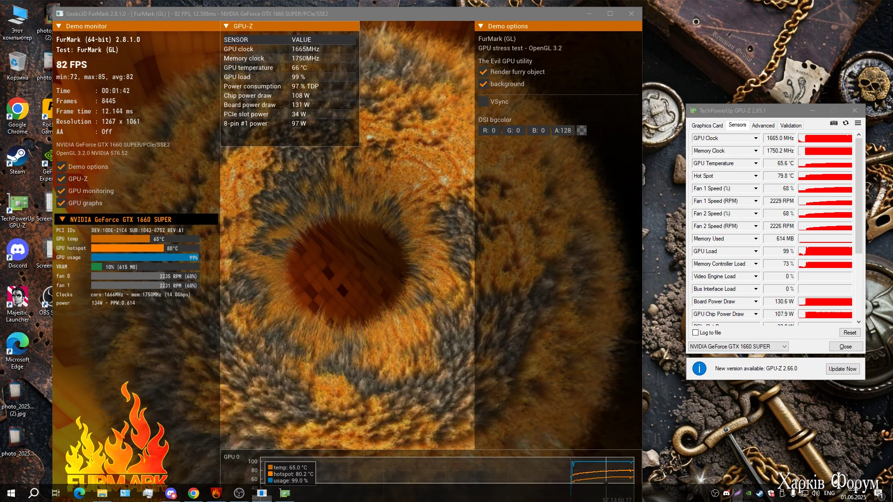This screenshot has height=502, width=893.
Task: Open the GPU-Z hamburger menu
Action: point(858,123)
